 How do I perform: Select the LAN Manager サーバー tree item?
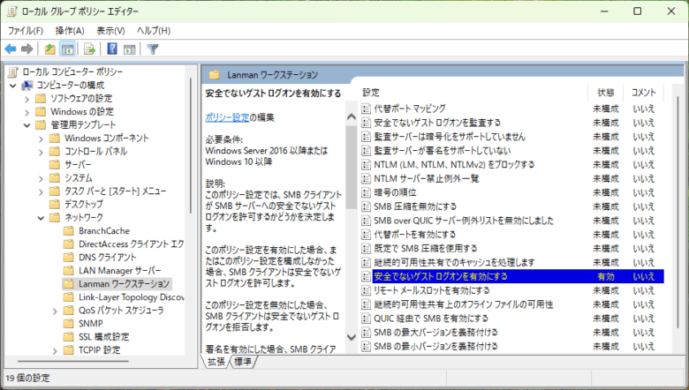(119, 271)
